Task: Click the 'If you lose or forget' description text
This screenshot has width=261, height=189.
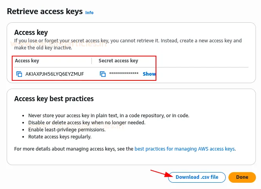Action: tap(128, 41)
